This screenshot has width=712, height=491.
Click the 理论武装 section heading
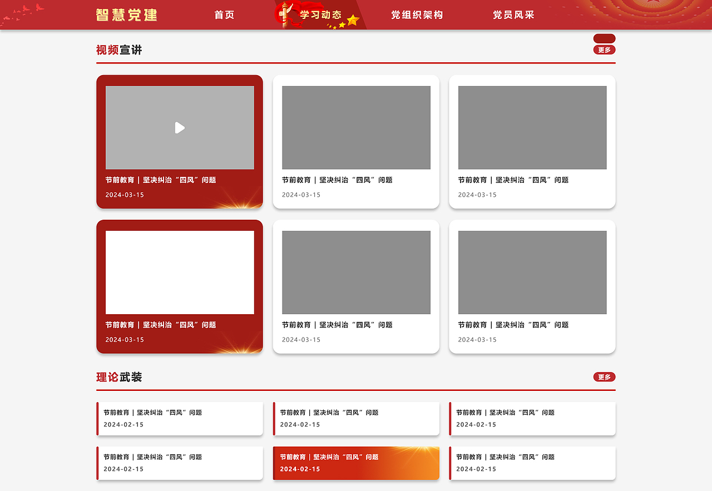tap(118, 376)
